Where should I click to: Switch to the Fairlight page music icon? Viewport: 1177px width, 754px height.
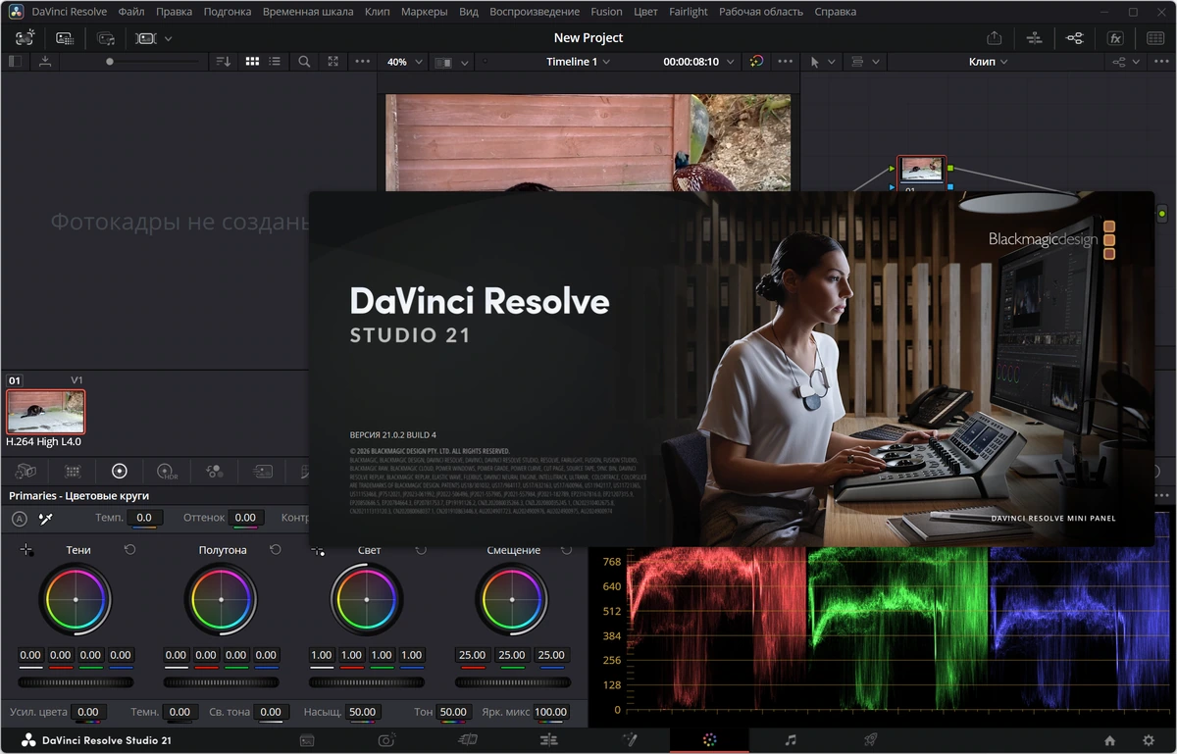pyautogui.click(x=791, y=740)
